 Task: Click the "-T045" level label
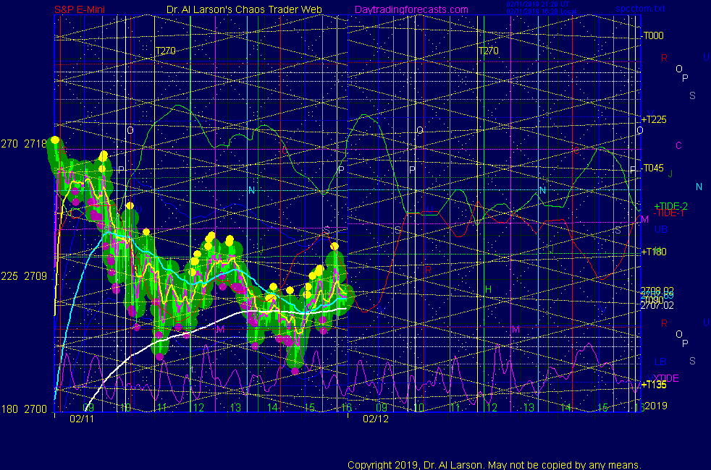click(x=652, y=168)
